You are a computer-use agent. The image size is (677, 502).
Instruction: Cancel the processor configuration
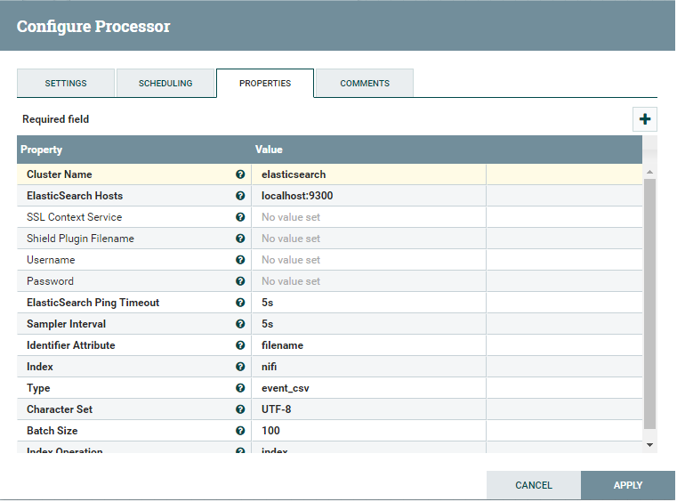pyautogui.click(x=534, y=485)
